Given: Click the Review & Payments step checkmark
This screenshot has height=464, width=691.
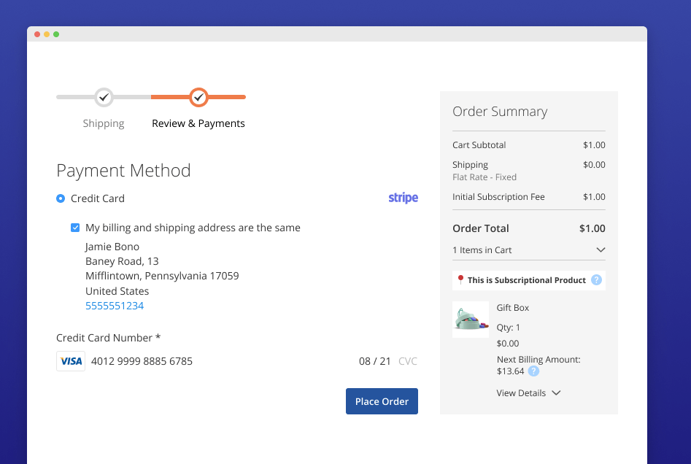Looking at the screenshot, I should [198, 96].
